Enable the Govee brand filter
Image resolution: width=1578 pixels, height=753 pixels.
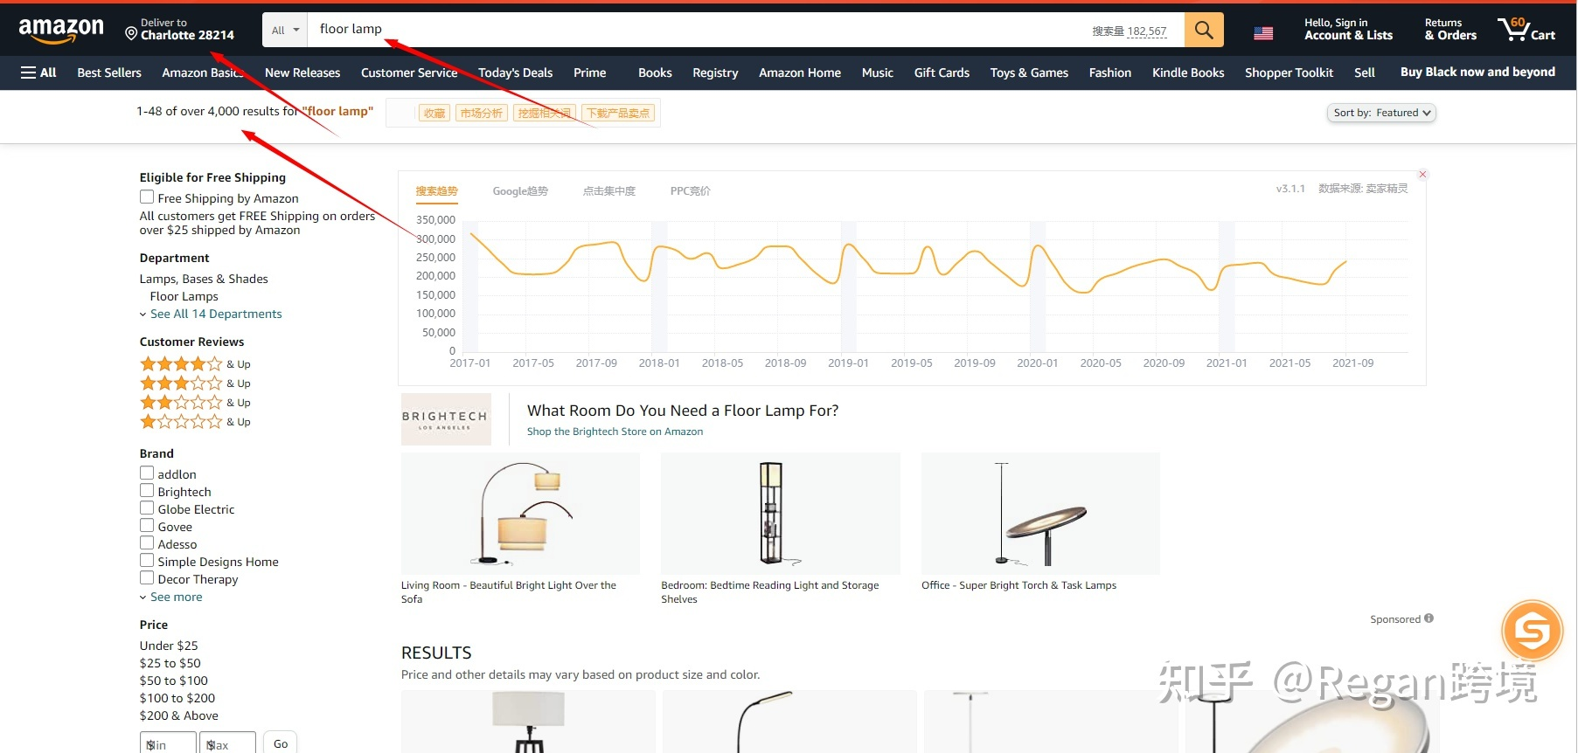[147, 526]
